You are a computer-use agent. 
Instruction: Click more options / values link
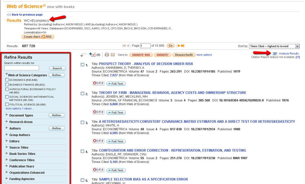tap(20, 108)
